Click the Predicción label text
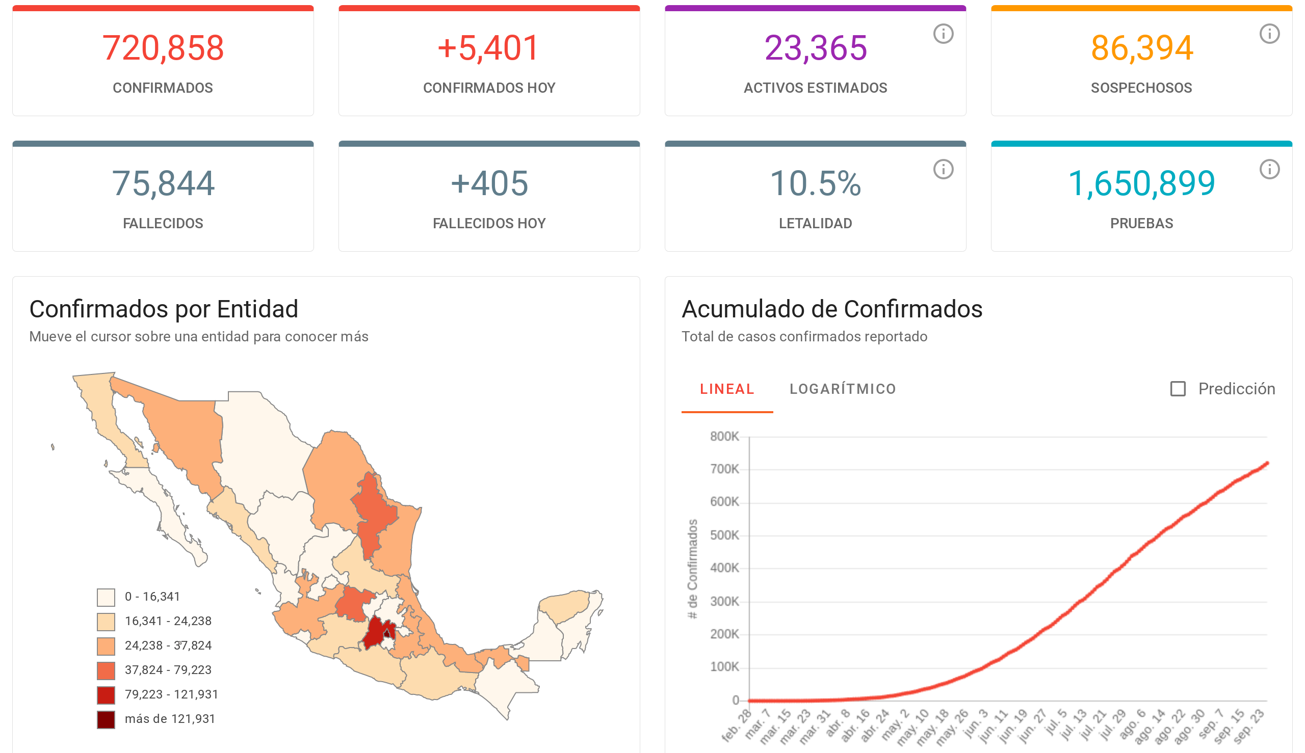The height and width of the screenshot is (753, 1305). tap(1236, 389)
